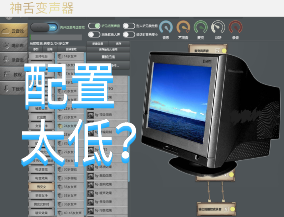
Task: Click the 监听 monitoring knob
Action: (218, 27)
